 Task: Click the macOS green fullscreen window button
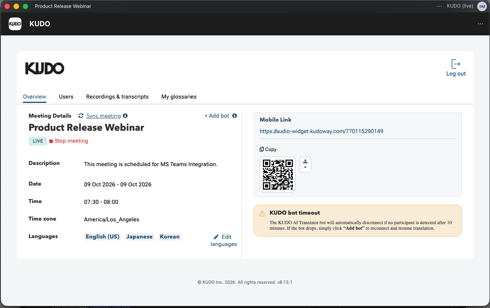click(x=25, y=6)
